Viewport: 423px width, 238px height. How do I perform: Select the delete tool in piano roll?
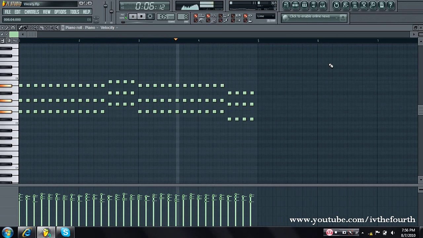(x=31, y=28)
